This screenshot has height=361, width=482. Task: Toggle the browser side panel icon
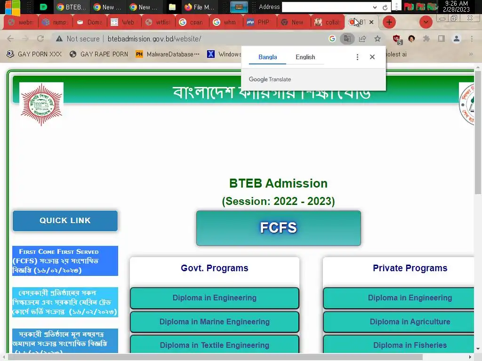(x=442, y=39)
